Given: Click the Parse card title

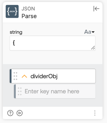Looking at the screenshot, I should click(29, 16).
